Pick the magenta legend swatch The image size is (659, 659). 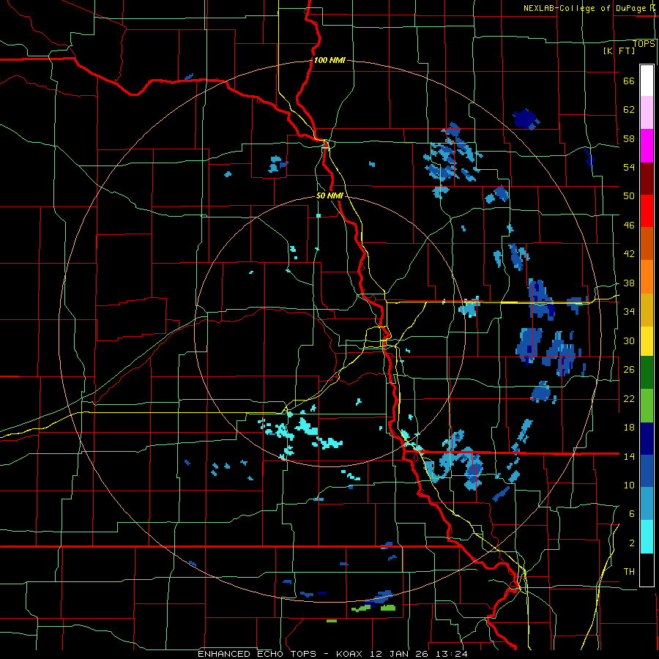click(x=647, y=146)
